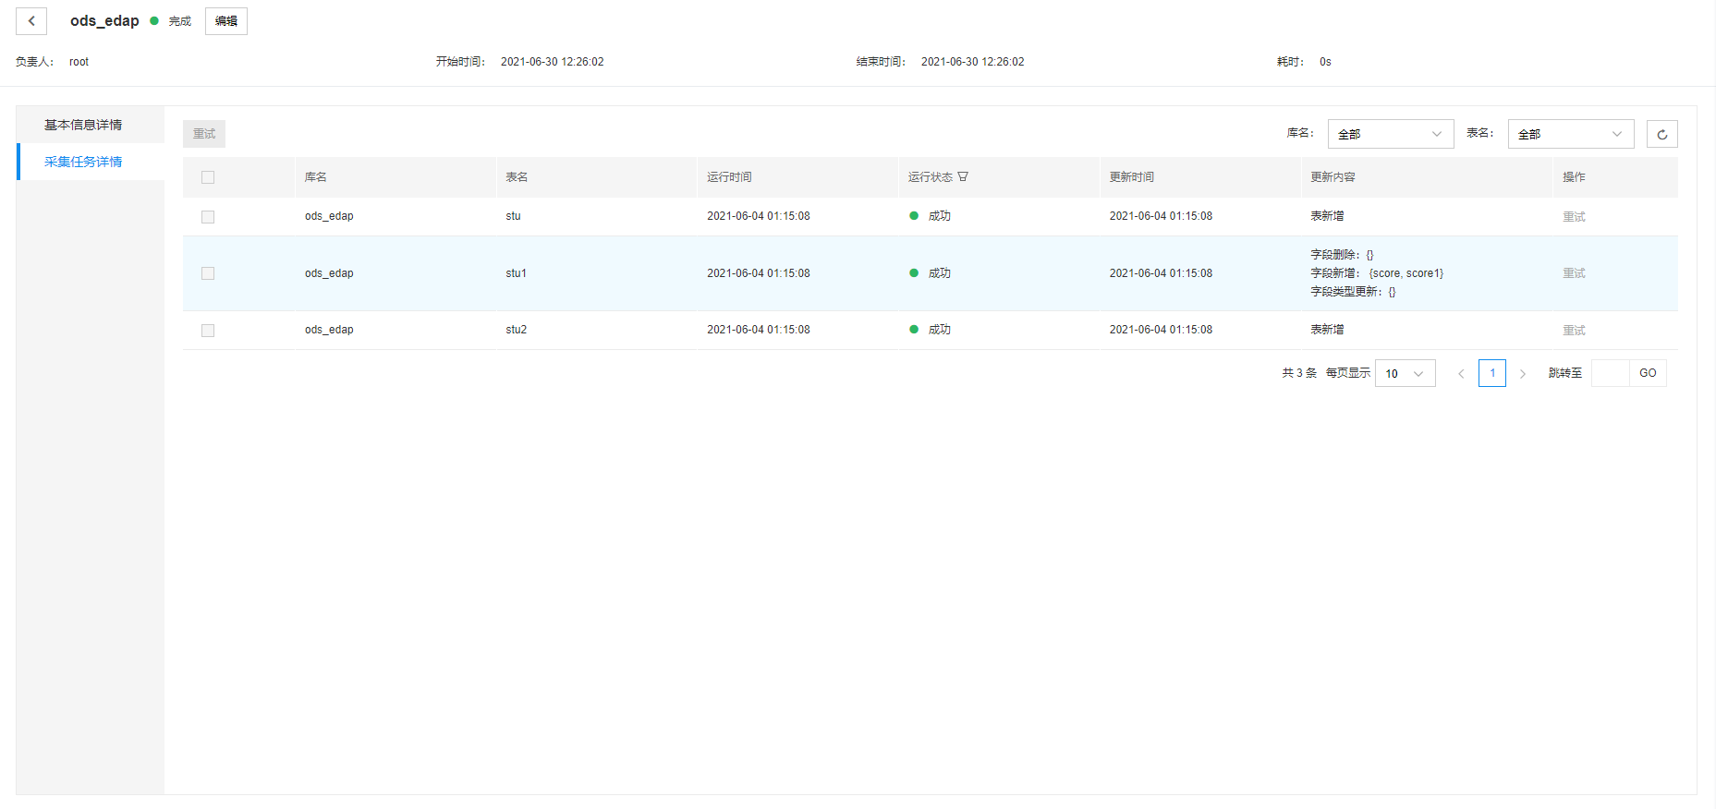Go to next page arrow

tap(1523, 373)
